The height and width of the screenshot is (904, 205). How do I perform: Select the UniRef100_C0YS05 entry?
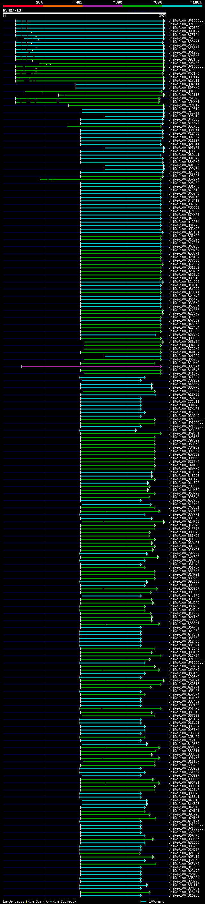[x=184, y=557]
